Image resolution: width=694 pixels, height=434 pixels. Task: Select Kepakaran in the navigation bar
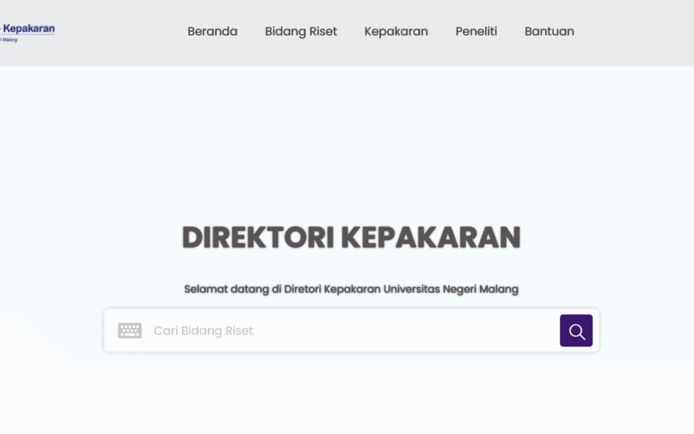(396, 32)
